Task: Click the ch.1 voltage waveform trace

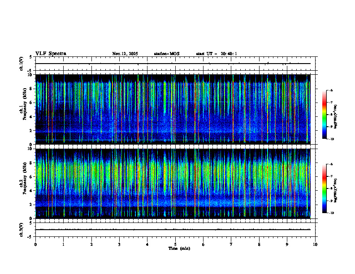Action: click(x=173, y=64)
